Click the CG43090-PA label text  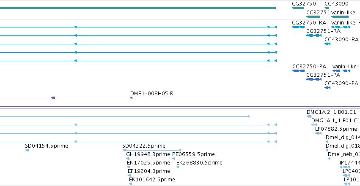341,83
